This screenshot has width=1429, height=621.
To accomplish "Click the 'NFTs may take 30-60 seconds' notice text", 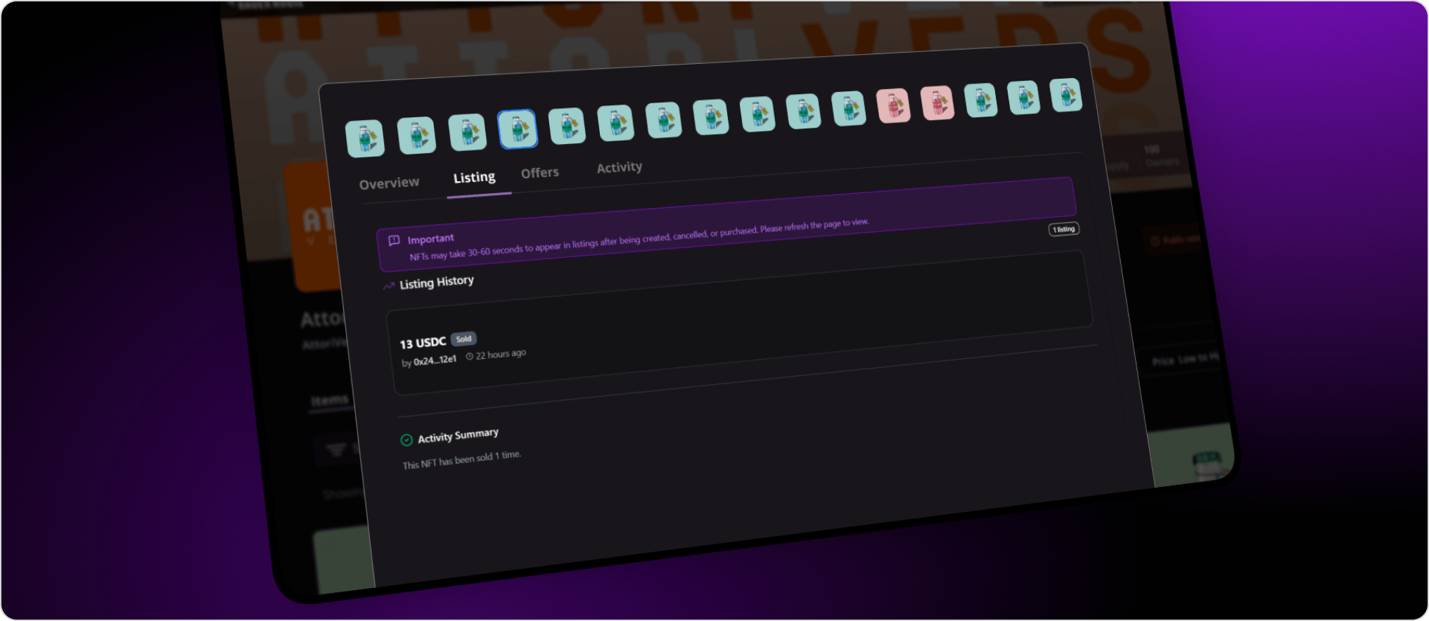I will pyautogui.click(x=639, y=240).
